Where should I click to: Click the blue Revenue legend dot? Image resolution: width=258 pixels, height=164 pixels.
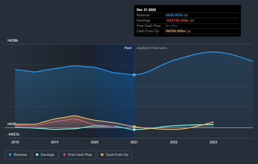tap(10, 155)
